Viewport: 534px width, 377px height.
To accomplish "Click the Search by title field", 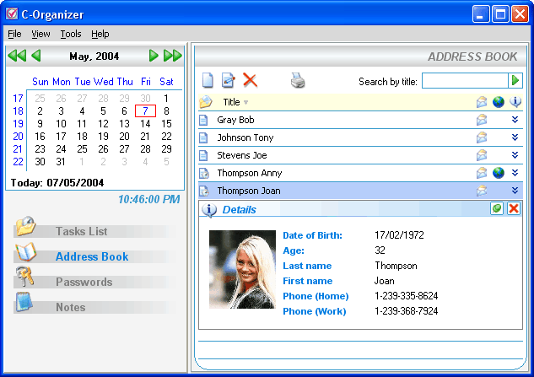I will click(x=464, y=81).
